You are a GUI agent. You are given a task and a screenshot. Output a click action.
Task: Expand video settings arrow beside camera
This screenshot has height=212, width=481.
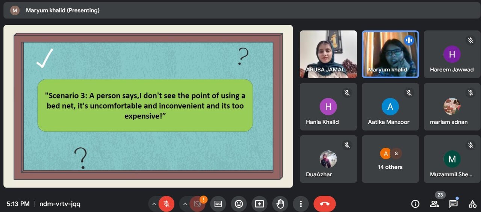[185, 204]
